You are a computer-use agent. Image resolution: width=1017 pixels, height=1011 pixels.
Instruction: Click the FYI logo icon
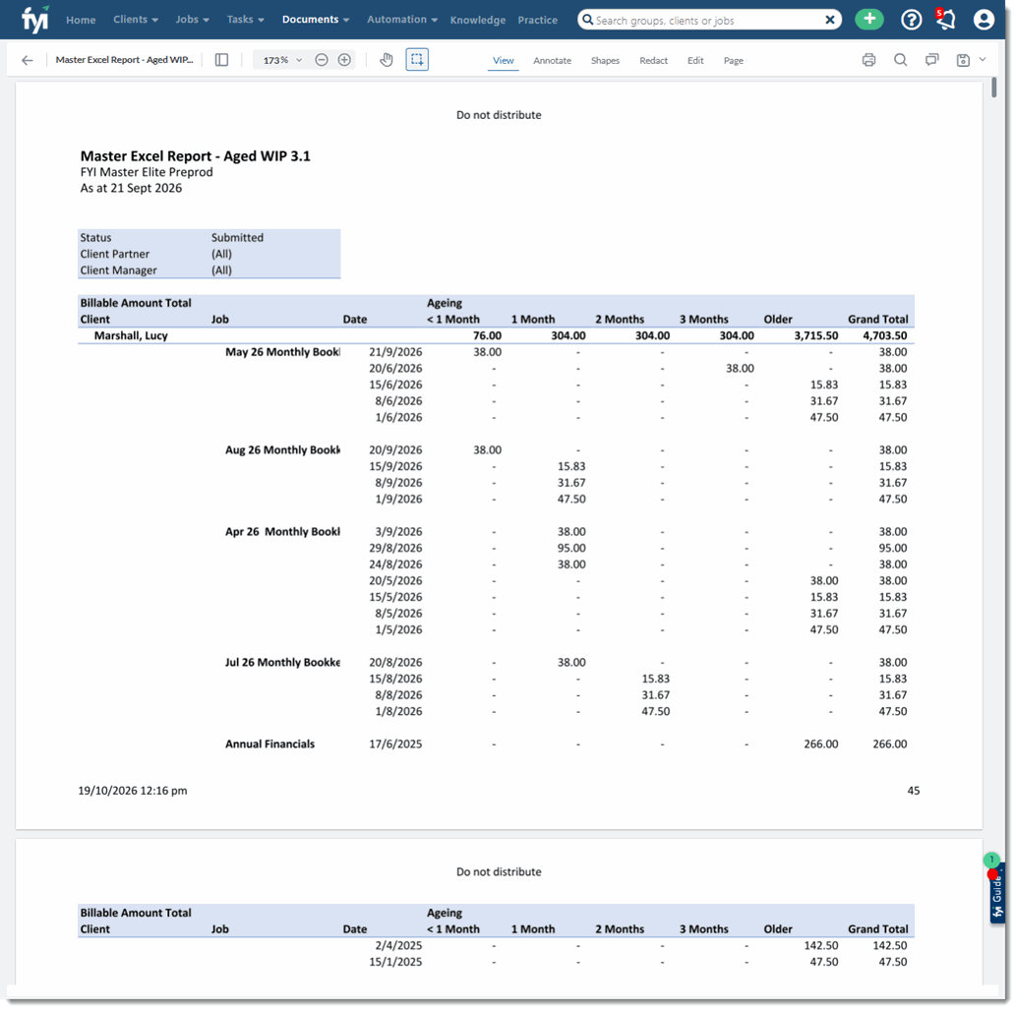click(35, 20)
